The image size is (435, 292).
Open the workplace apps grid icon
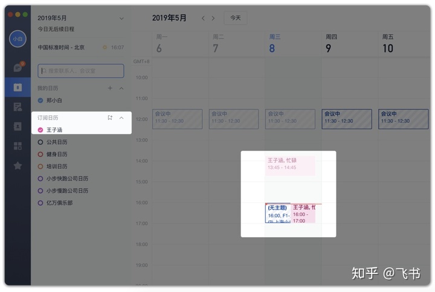(x=18, y=146)
